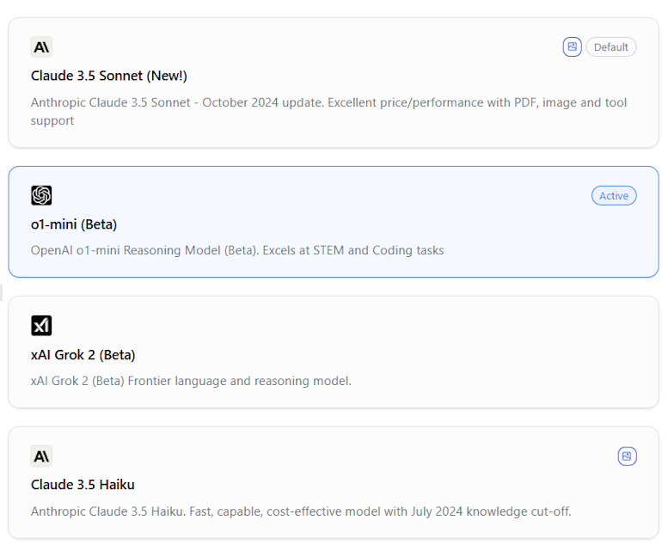Screen dimensions: 668x551
Task: Select the 'Claude 3.5 Sonnet (New!)' model title
Action: click(97, 76)
